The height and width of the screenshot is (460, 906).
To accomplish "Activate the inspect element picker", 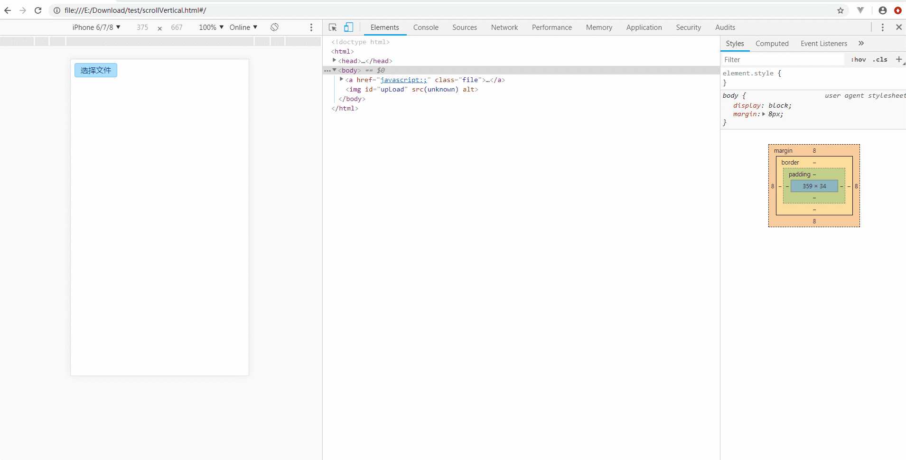I will point(333,28).
